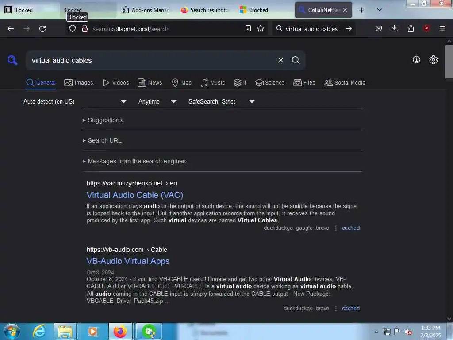This screenshot has width=453, height=340.
Task: Open Windows Media Player from taskbar
Action: (x=93, y=331)
